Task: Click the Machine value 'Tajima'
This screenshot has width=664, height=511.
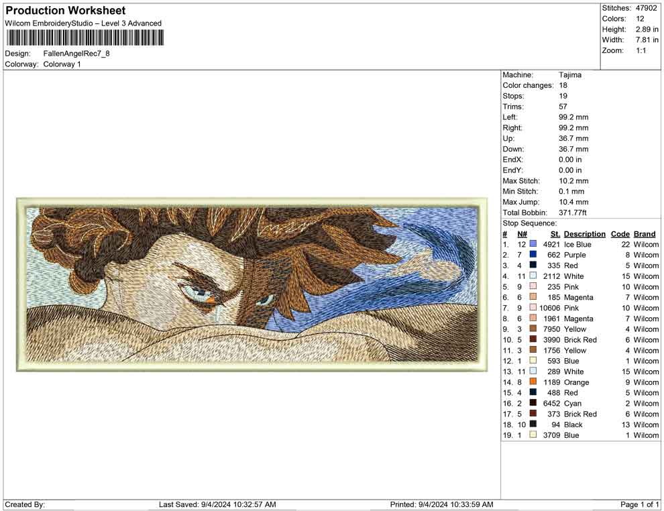Action: click(x=570, y=75)
